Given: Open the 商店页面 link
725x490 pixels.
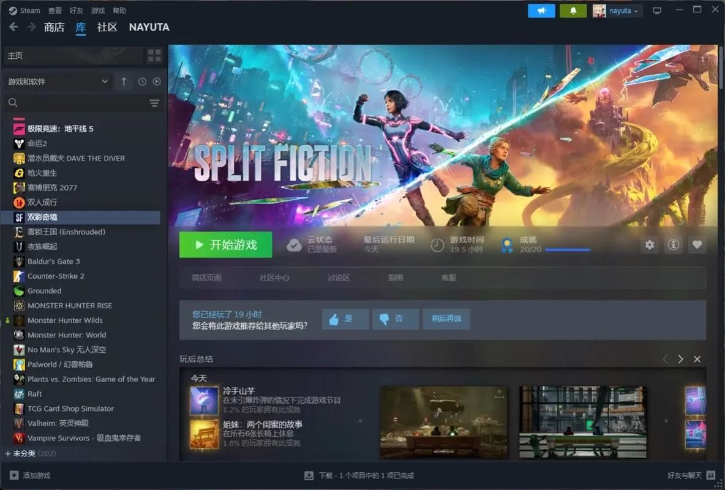Looking at the screenshot, I should point(207,277).
